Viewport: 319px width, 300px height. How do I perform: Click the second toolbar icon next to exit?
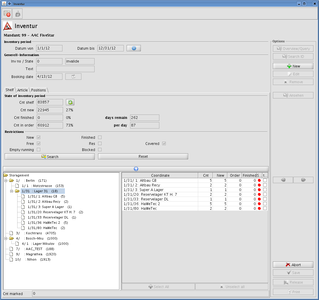pyautogui.click(x=17, y=13)
